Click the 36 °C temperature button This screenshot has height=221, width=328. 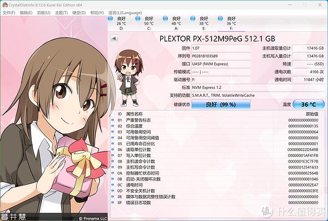pyautogui.click(x=308, y=104)
